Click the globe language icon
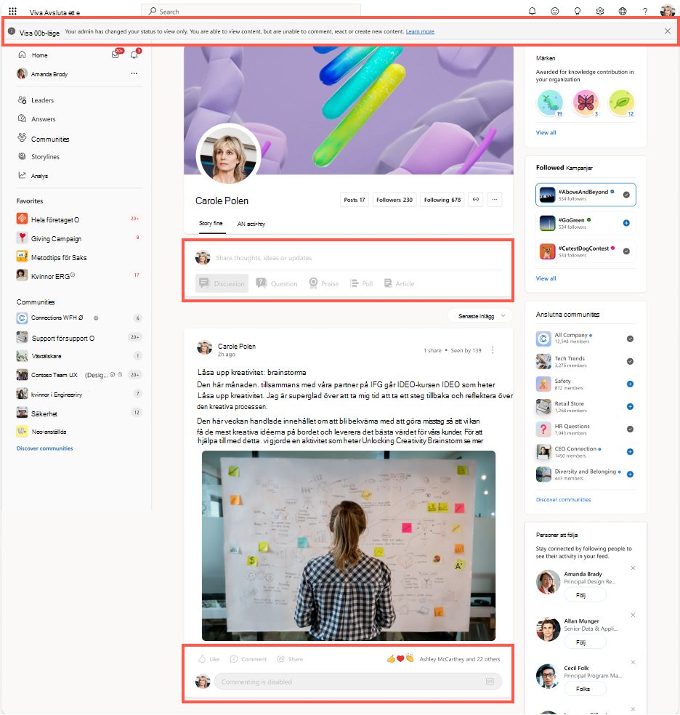The height and width of the screenshot is (715, 680). (623, 12)
